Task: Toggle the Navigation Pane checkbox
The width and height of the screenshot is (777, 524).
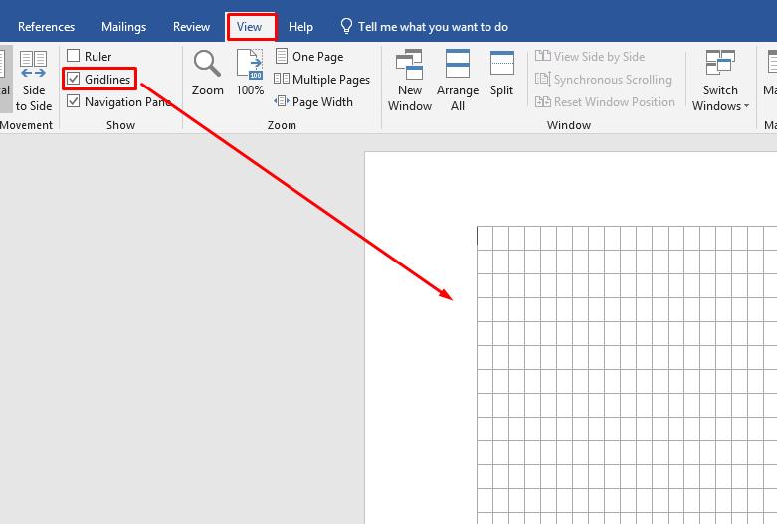Action: point(73,101)
